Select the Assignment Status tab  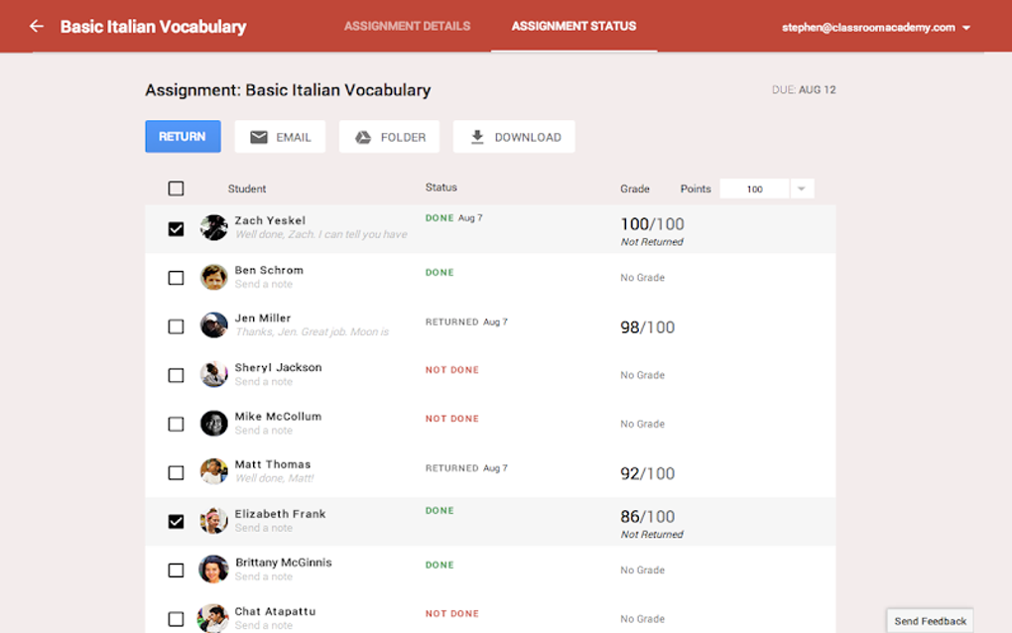tap(573, 27)
